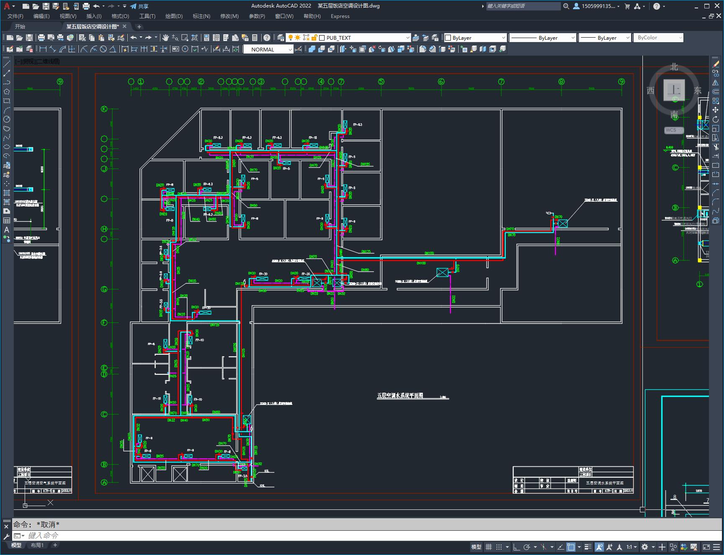The image size is (724, 555).
Task: Click the Linear dimension tool
Action: (43, 49)
